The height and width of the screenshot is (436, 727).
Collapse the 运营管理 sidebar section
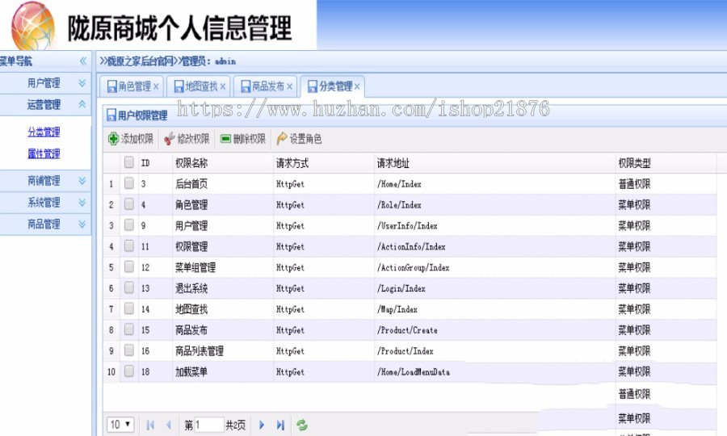coord(82,104)
